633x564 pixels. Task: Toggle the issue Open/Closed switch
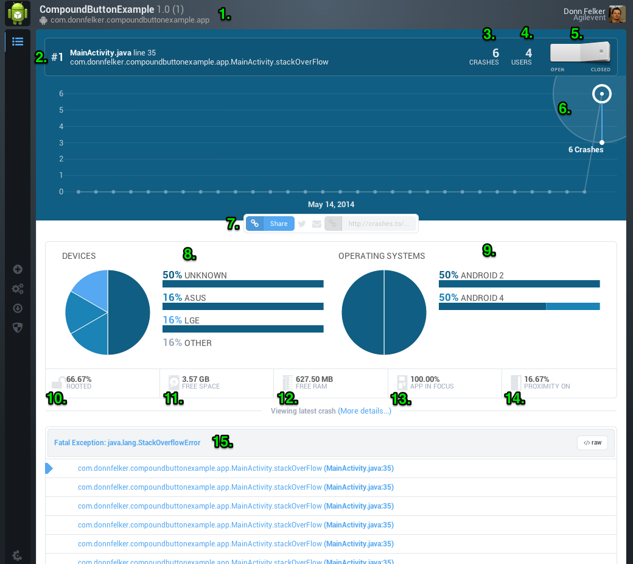click(x=580, y=52)
